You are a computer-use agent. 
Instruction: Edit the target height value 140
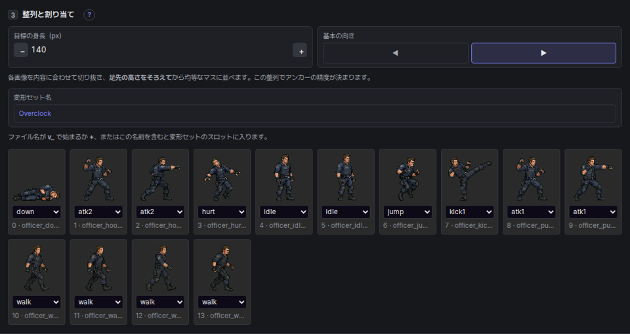[x=160, y=50]
